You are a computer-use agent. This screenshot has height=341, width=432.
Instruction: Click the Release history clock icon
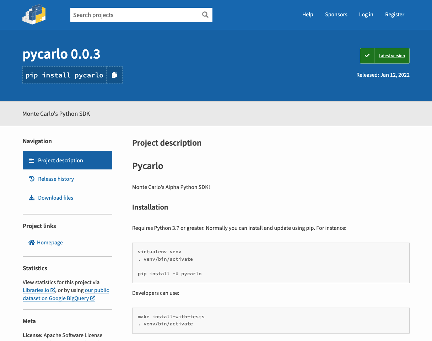(x=32, y=179)
